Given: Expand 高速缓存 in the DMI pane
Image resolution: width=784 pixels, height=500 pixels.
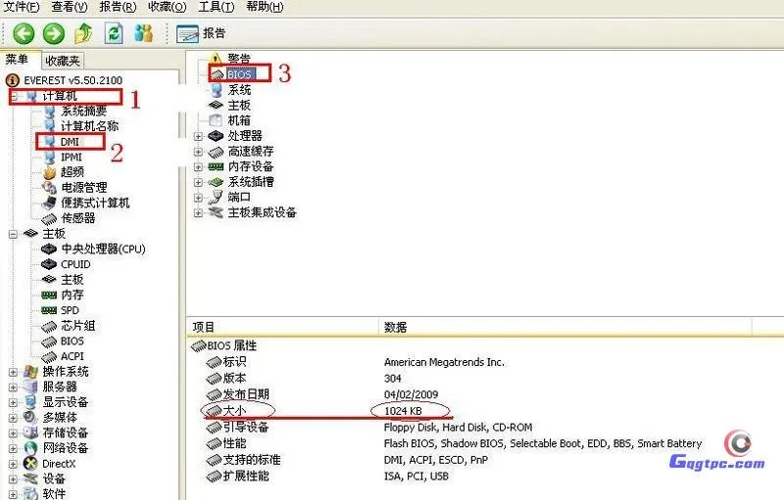Looking at the screenshot, I should point(199,152).
